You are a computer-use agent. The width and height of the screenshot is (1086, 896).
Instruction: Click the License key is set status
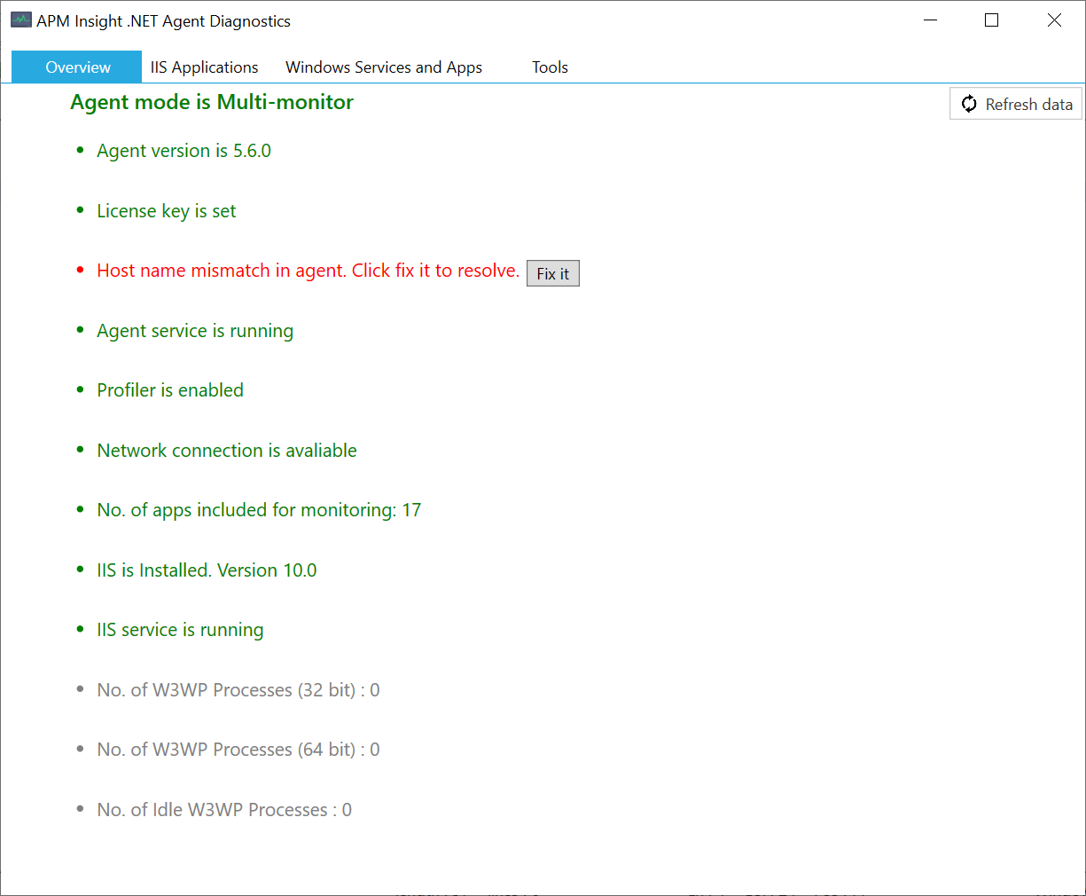(x=166, y=211)
